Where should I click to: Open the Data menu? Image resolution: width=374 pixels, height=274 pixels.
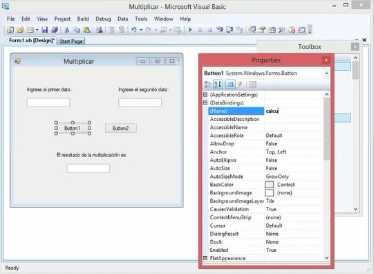pos(123,19)
